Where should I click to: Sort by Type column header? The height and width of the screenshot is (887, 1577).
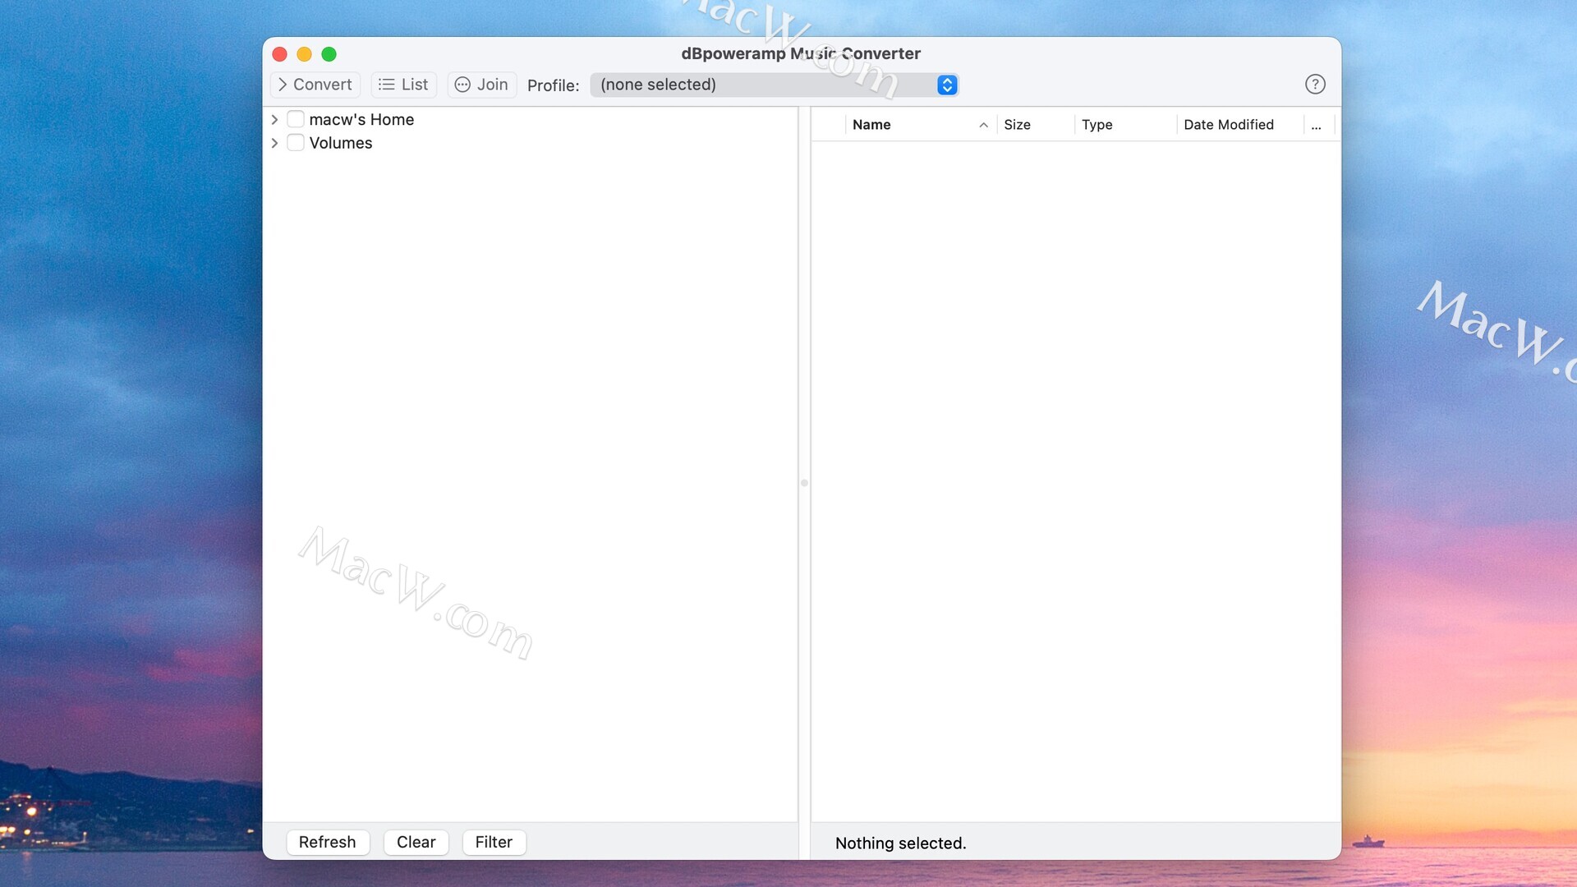click(x=1097, y=125)
